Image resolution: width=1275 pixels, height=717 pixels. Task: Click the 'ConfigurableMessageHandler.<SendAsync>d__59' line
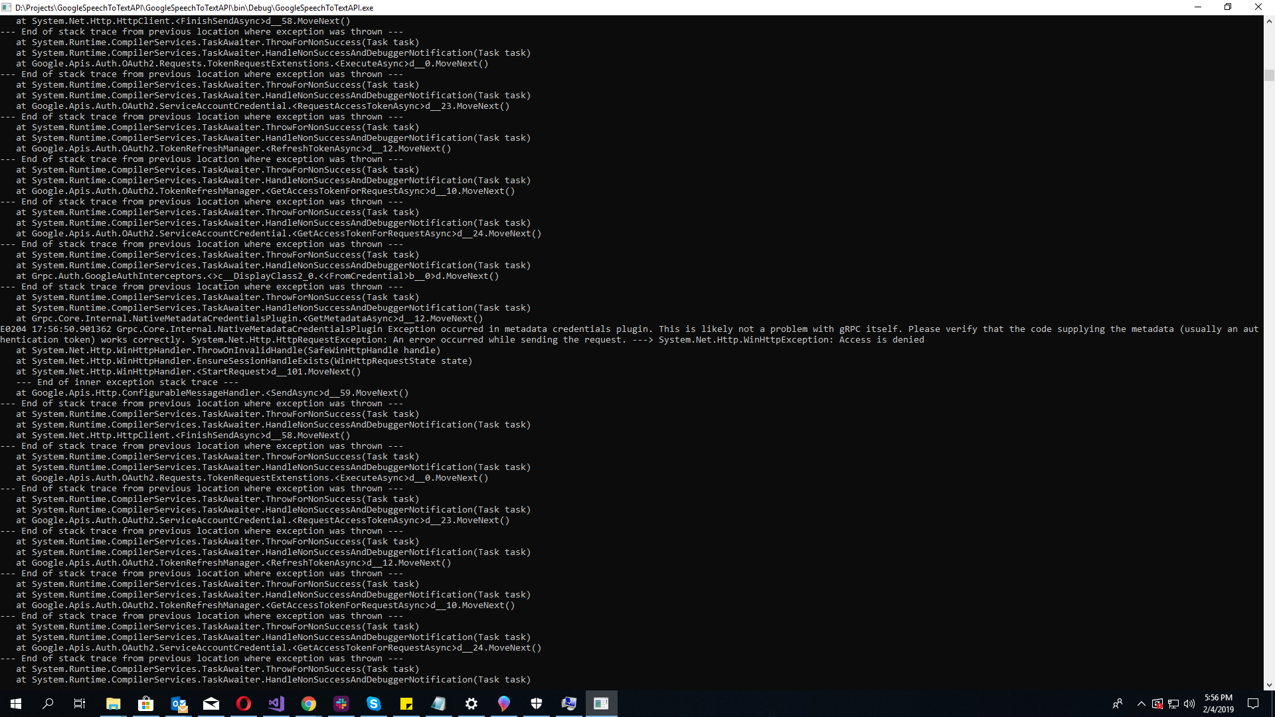(x=212, y=393)
